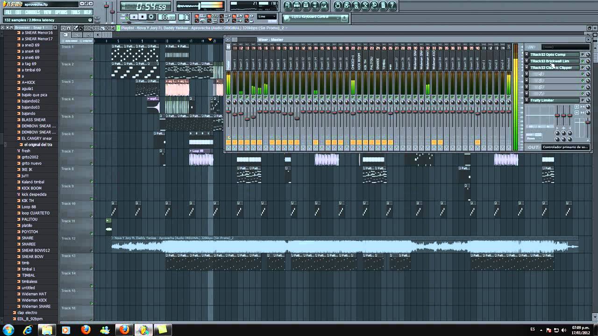The image size is (598, 336).
Task: Toggle the Fruity Limiter enable light
Action: pyautogui.click(x=583, y=100)
